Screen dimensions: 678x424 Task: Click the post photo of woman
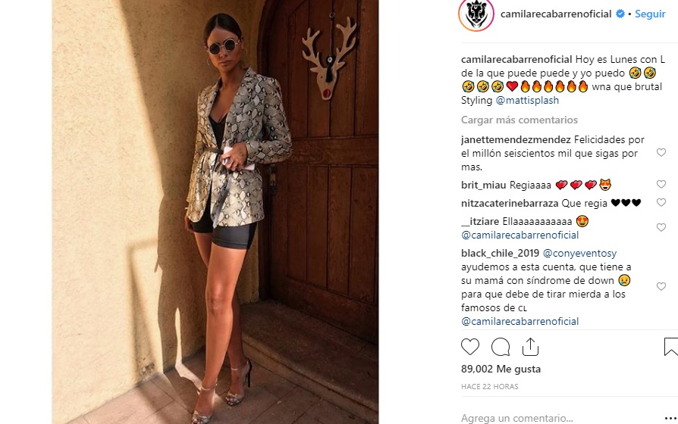click(x=215, y=212)
